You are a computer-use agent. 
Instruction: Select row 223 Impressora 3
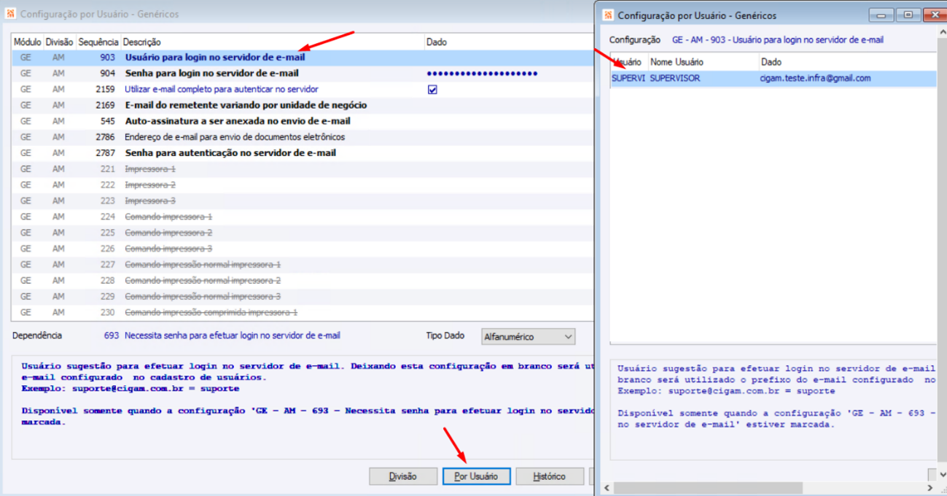303,201
